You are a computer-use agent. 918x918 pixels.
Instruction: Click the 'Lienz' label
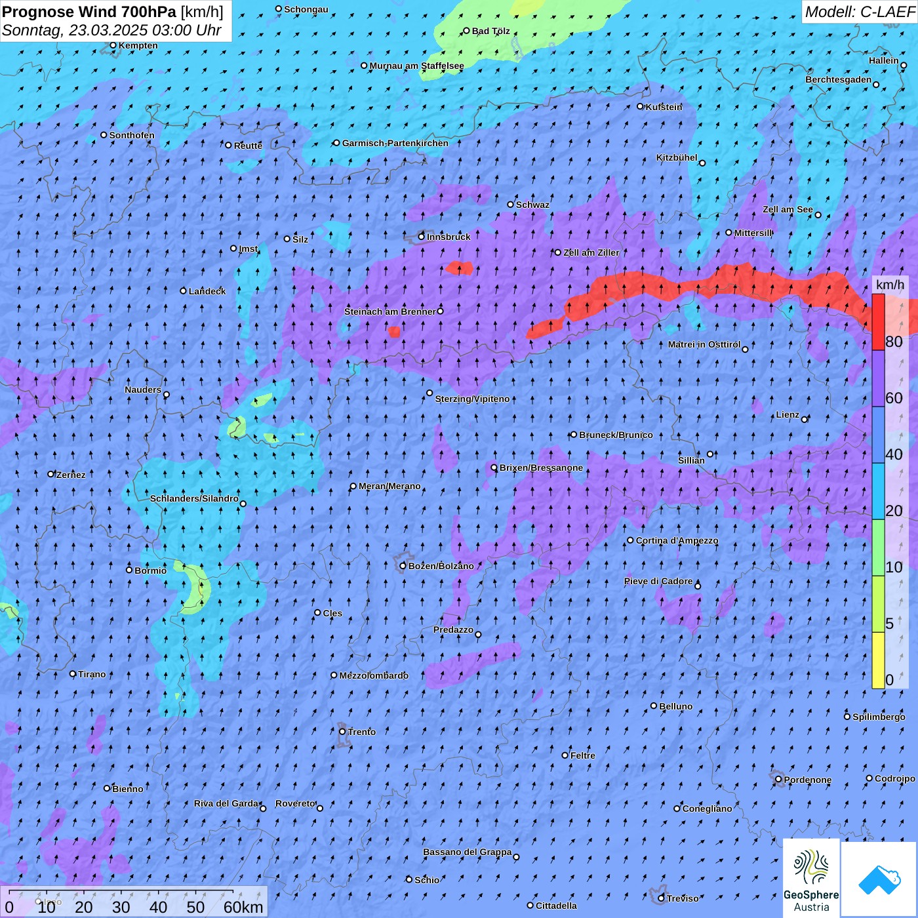[x=788, y=414]
